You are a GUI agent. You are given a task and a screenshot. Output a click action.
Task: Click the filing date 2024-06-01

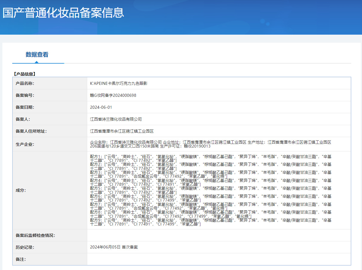click(101, 107)
